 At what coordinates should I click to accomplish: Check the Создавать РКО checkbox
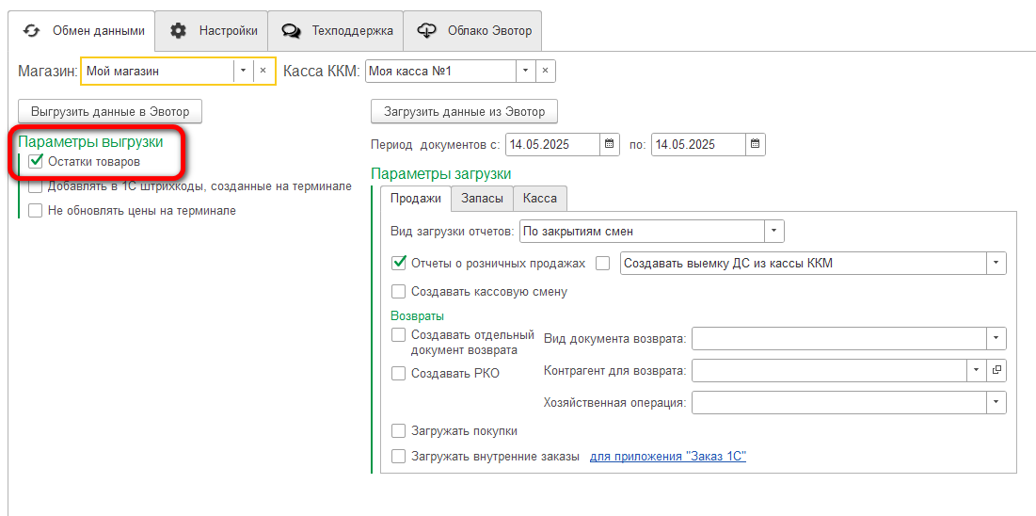pos(398,373)
